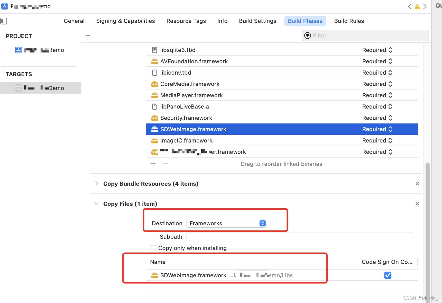This screenshot has height=303, width=442.
Task: Change MediaPlayer.framework Required status
Action: 377,95
